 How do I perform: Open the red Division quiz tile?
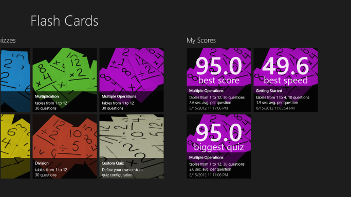tap(65, 146)
